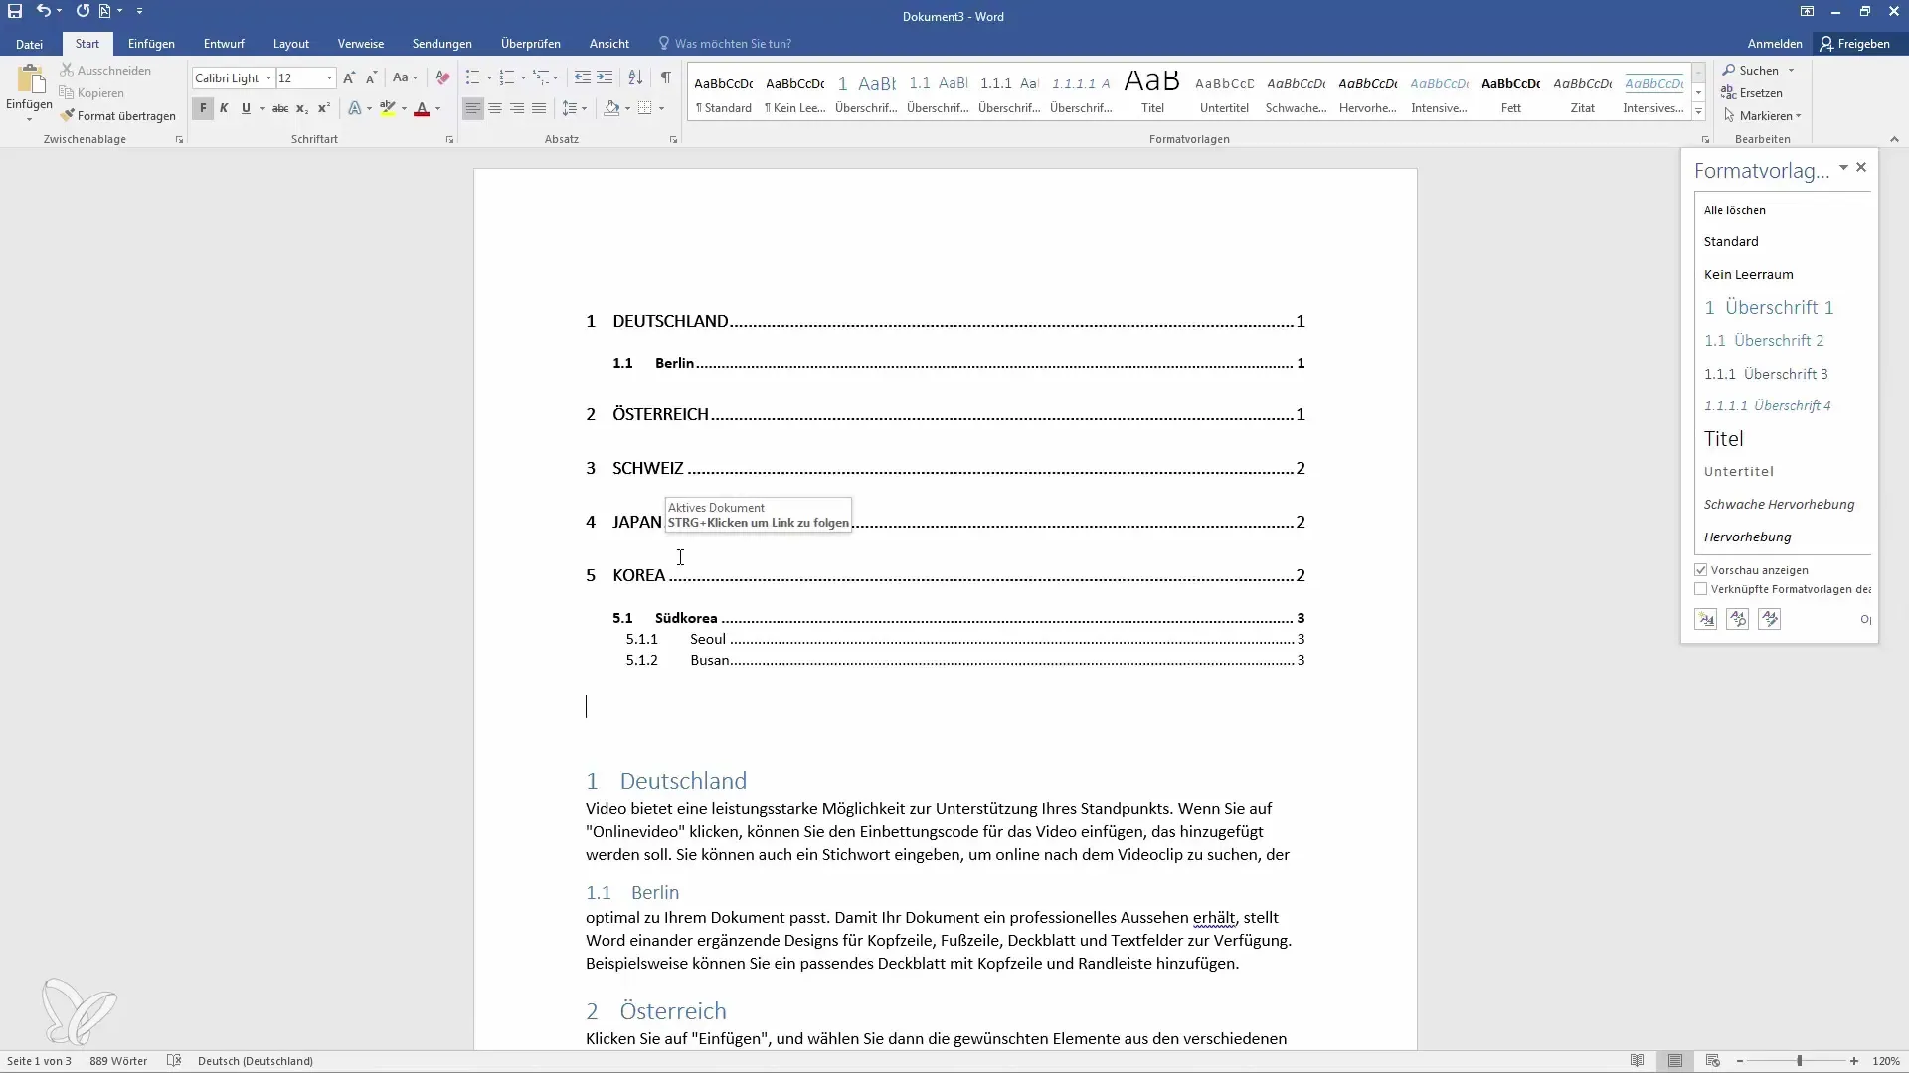
Task: Increase font size
Action: 349,77
